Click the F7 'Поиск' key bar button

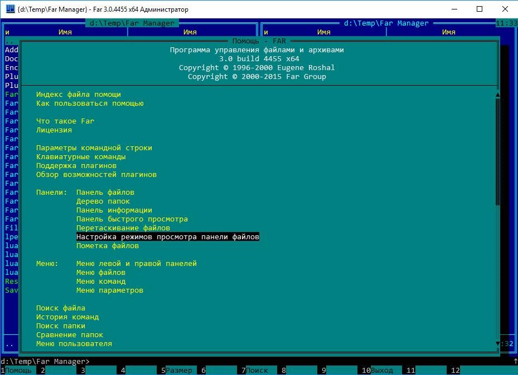[256, 371]
